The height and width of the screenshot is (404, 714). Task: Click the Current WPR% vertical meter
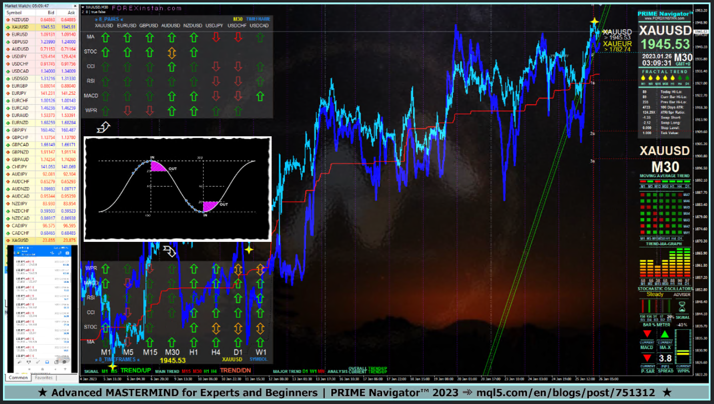[682, 348]
